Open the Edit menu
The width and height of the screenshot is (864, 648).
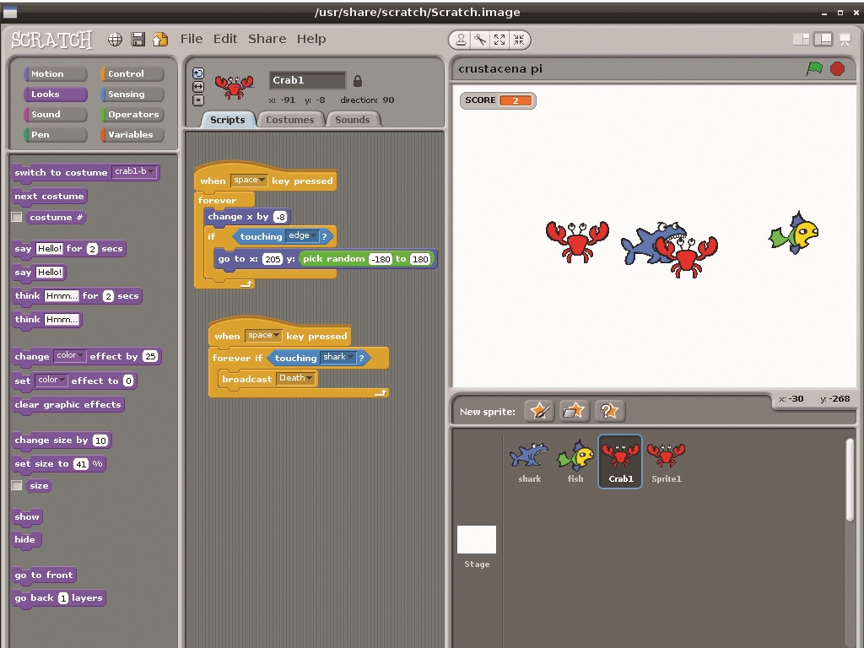tap(224, 39)
